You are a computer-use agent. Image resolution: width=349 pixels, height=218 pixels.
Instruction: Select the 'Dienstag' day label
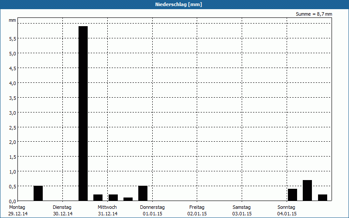click(x=62, y=208)
